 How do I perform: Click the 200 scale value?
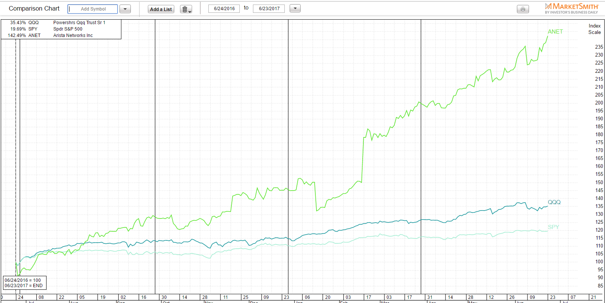click(599, 103)
